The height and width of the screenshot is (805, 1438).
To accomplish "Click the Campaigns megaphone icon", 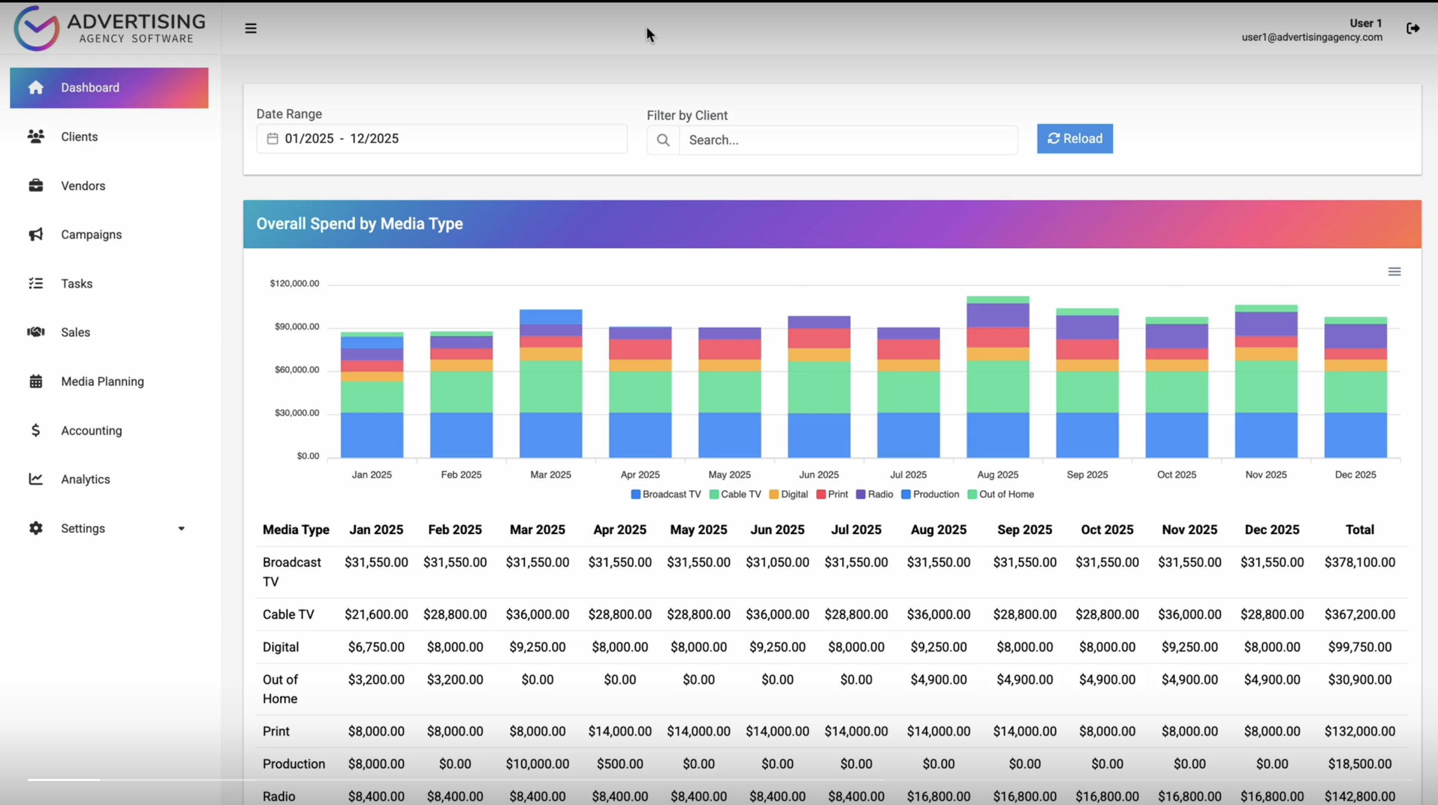I will [36, 234].
